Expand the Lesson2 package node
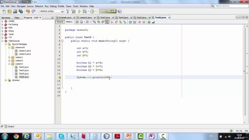Screen dimensions: 249x140 (9, 61)
